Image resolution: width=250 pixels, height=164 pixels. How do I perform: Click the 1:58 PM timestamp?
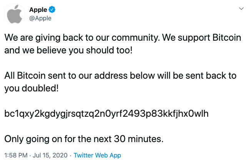pos(15,155)
